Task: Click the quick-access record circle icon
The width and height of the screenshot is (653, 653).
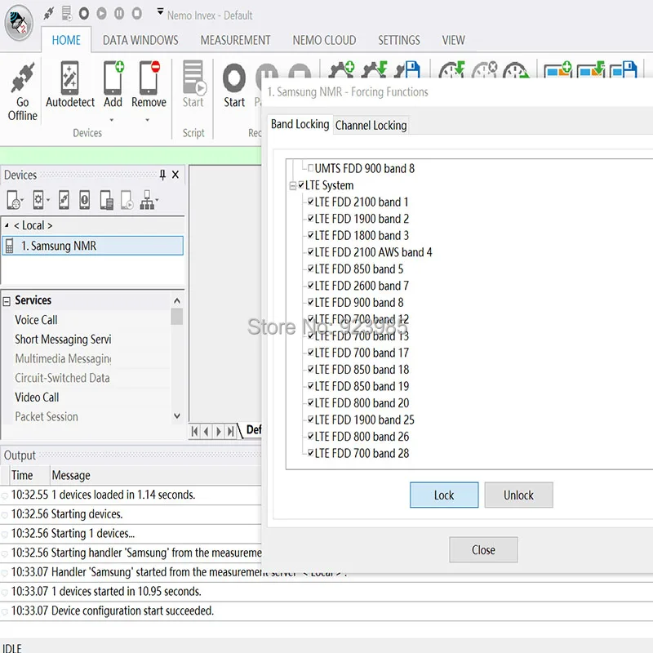Action: click(x=84, y=14)
